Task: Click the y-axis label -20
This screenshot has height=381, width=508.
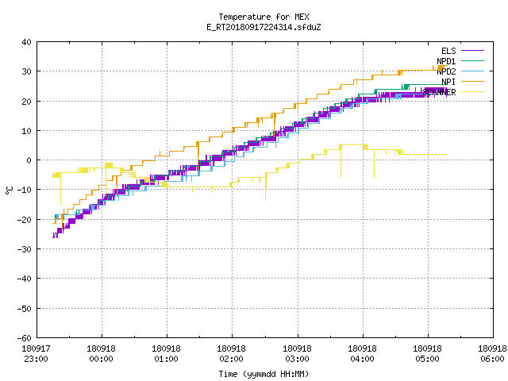Action: [25, 220]
